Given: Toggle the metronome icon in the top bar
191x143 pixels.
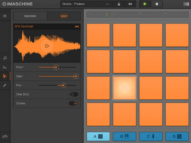Looking at the screenshot, I should click(x=119, y=4).
